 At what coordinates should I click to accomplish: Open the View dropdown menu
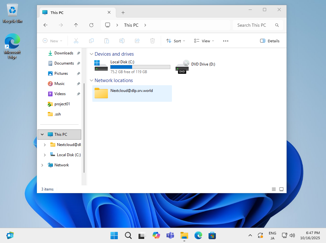point(204,41)
